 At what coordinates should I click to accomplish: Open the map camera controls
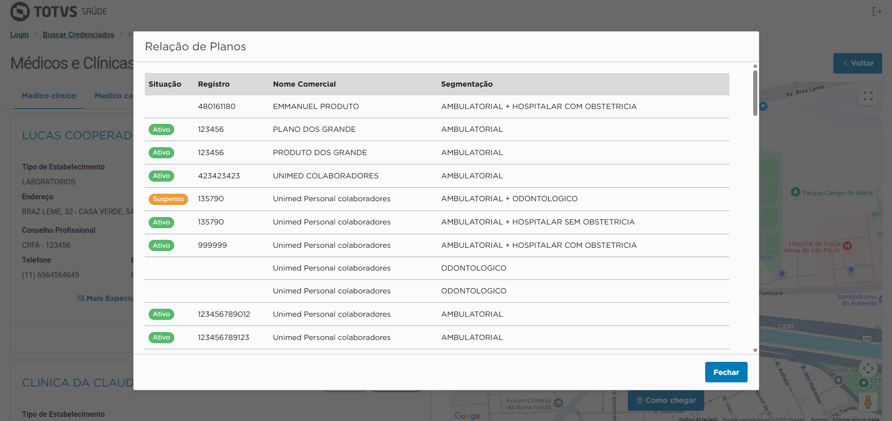(868, 369)
